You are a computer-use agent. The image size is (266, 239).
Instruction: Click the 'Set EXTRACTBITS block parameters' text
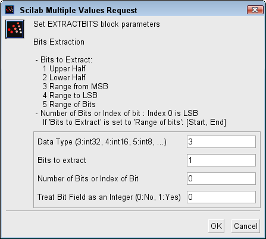(96, 24)
